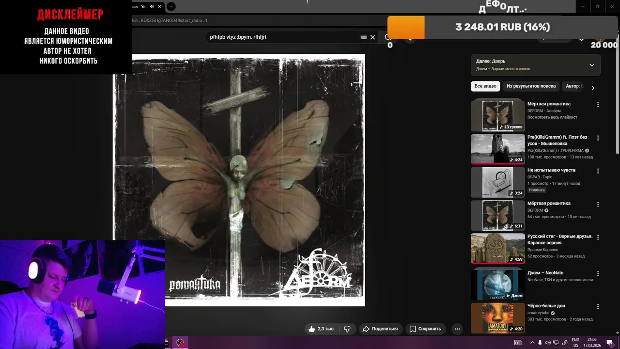Select the Из результатов поиска chip

pos(531,86)
